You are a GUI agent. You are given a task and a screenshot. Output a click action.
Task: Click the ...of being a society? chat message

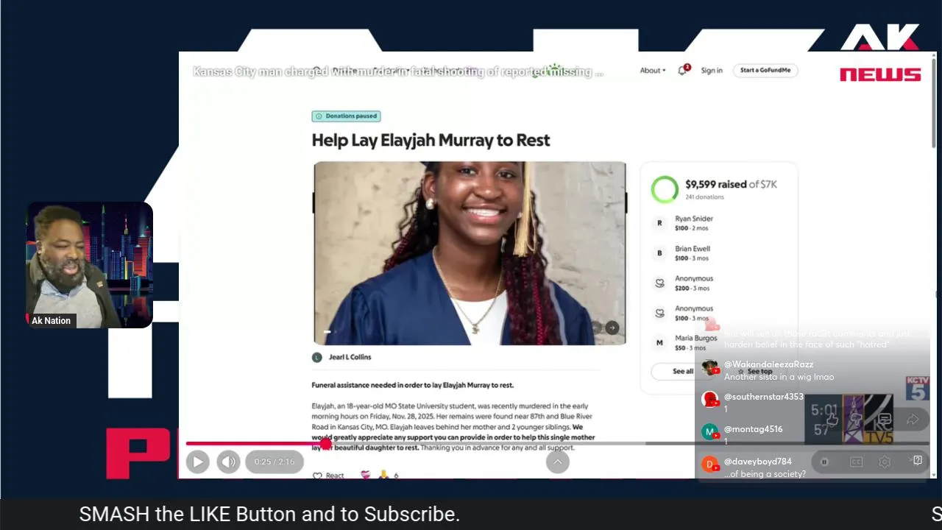click(765, 474)
